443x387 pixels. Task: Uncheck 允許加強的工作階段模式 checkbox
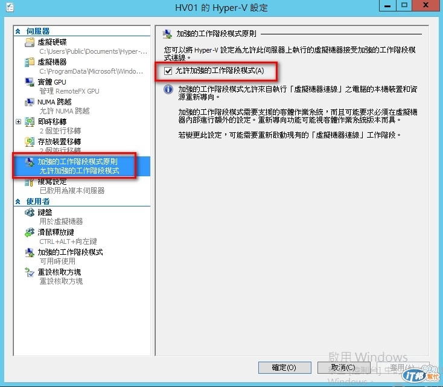click(x=168, y=71)
